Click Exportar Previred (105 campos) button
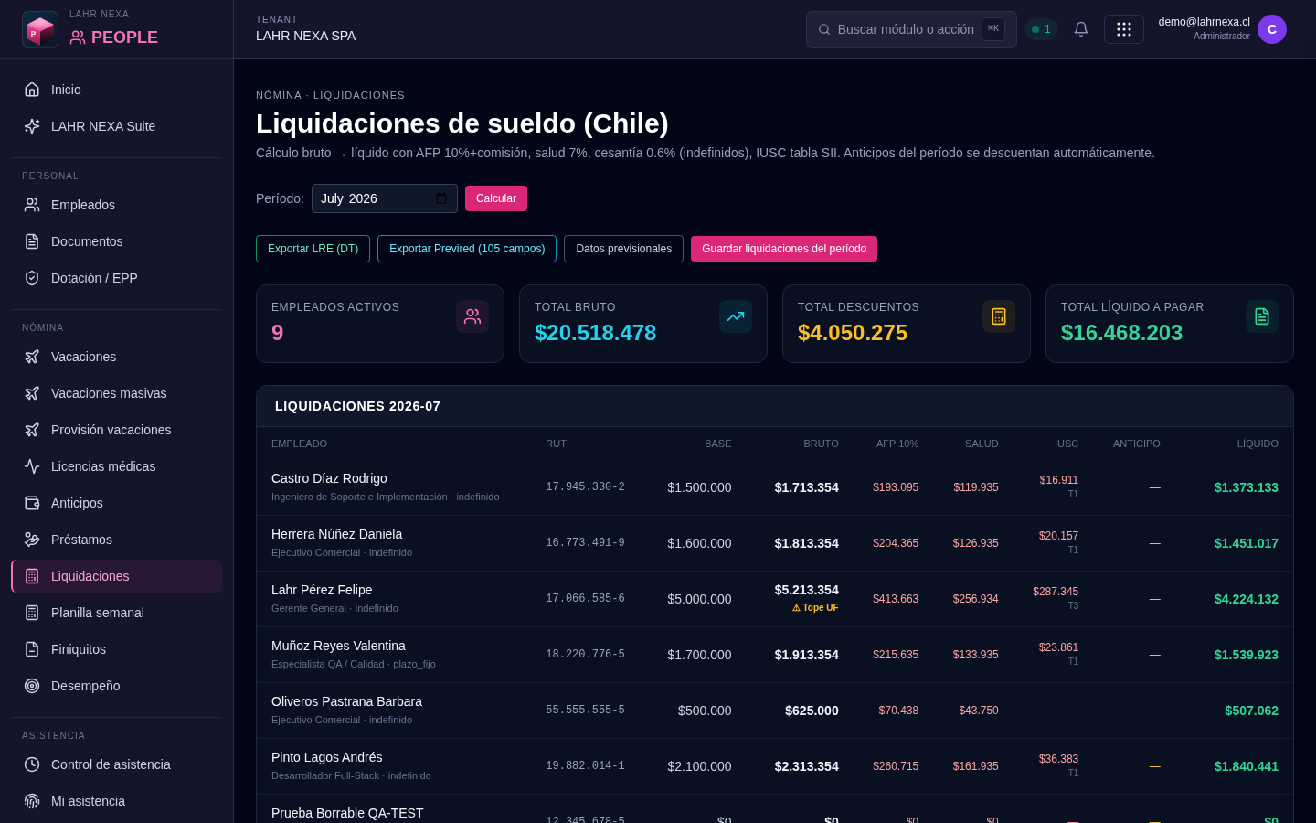 tap(467, 249)
